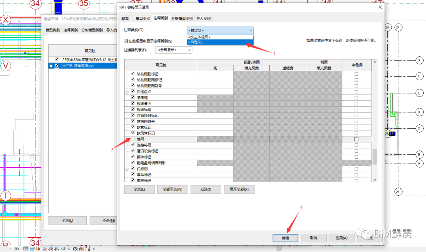
Task: Expand the 门标记 category node
Action: 127,169
